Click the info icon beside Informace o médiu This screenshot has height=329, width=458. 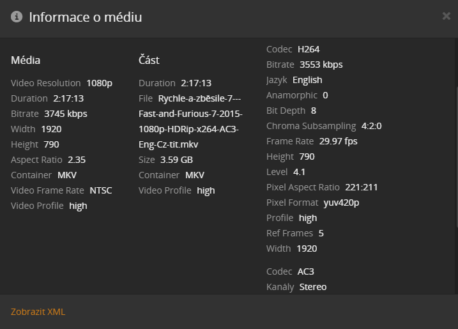(x=17, y=17)
